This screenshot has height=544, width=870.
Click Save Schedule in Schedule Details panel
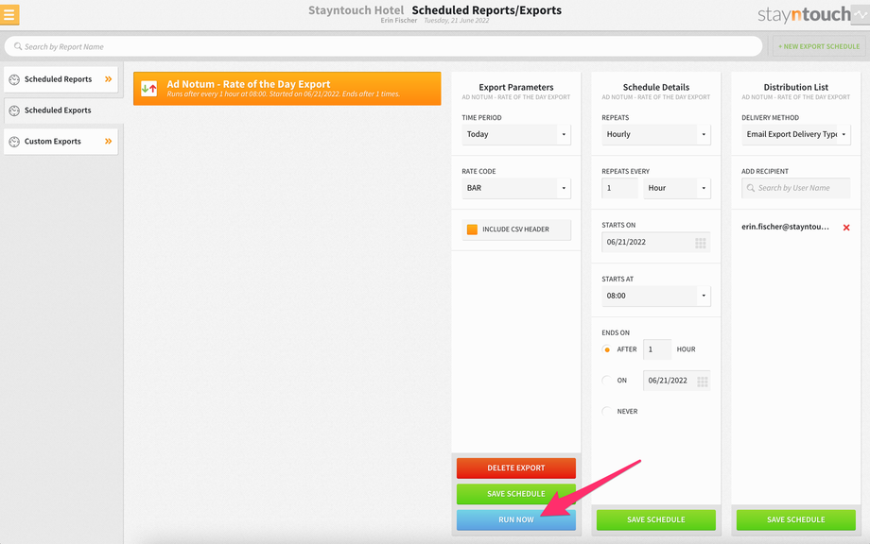pyautogui.click(x=656, y=520)
